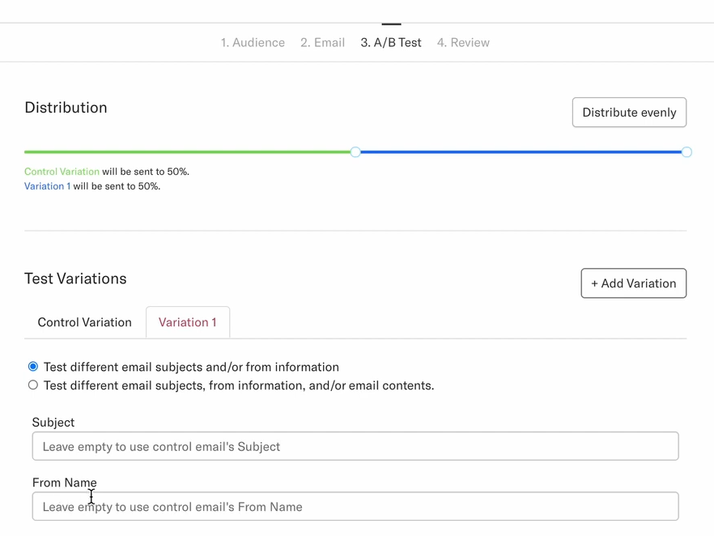The width and height of the screenshot is (714, 536).
Task: Choose the email contents test radio option
Action: pyautogui.click(x=32, y=385)
